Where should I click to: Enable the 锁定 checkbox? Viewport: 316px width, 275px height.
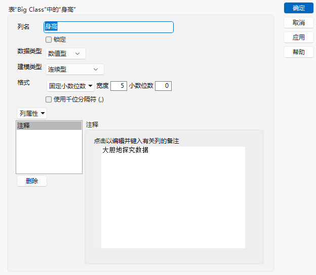49,40
